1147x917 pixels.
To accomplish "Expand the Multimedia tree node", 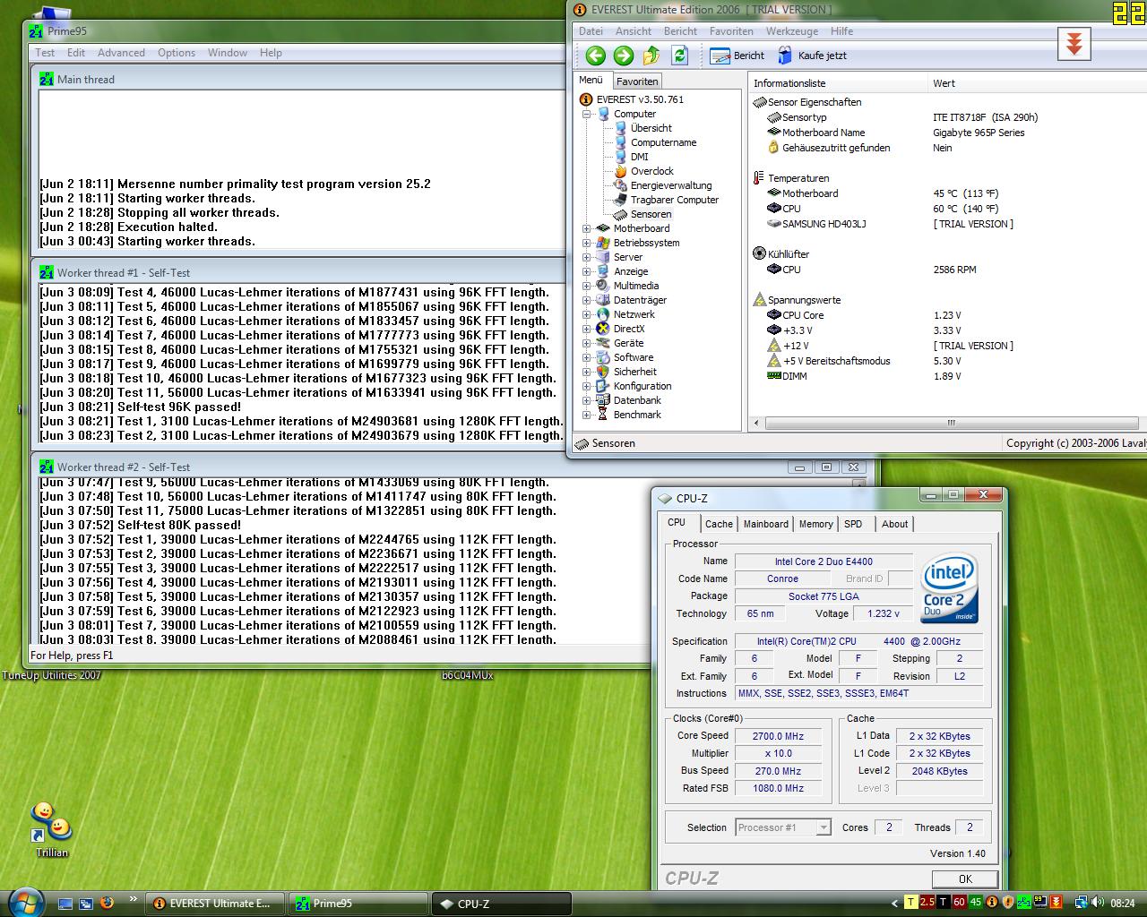I will click(x=587, y=286).
